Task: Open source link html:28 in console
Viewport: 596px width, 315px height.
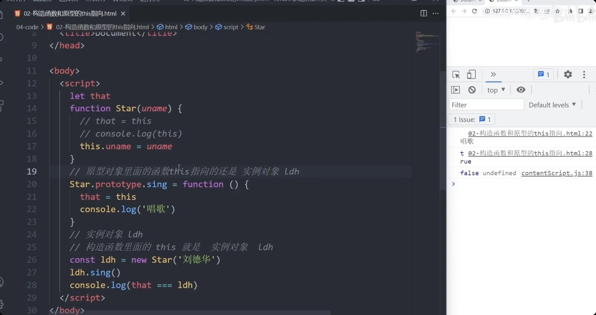Action: pyautogui.click(x=530, y=153)
